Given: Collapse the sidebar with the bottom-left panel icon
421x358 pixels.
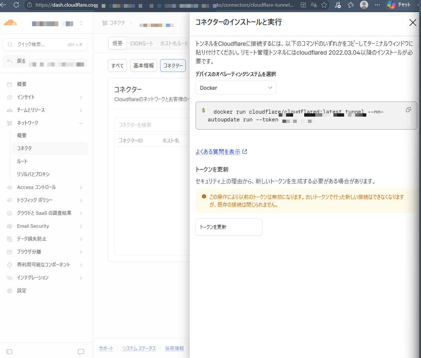Looking at the screenshot, I should 9,352.
